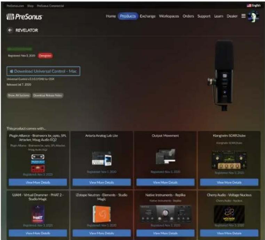Open the user profile avatar
Screen dimensions: 265x240
click(x=253, y=16)
